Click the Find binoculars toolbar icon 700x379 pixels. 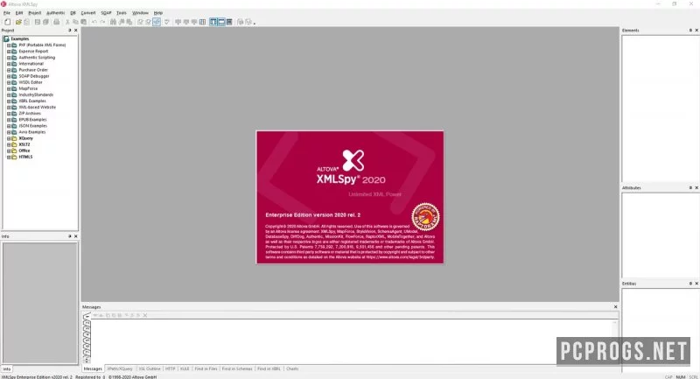coord(113,22)
